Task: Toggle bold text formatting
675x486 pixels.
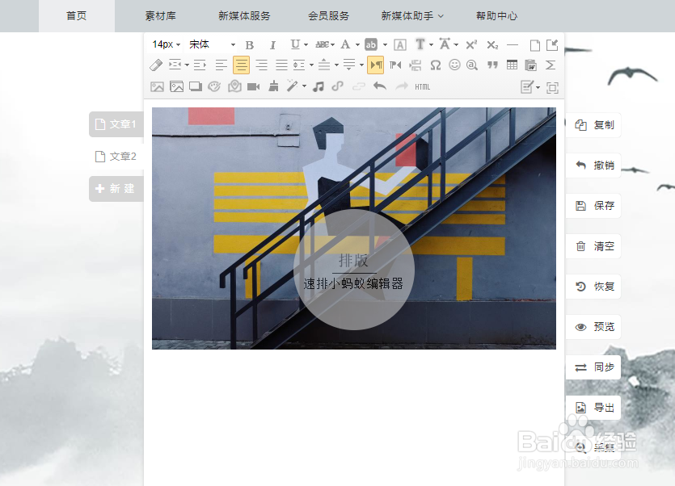Action: pyautogui.click(x=249, y=44)
